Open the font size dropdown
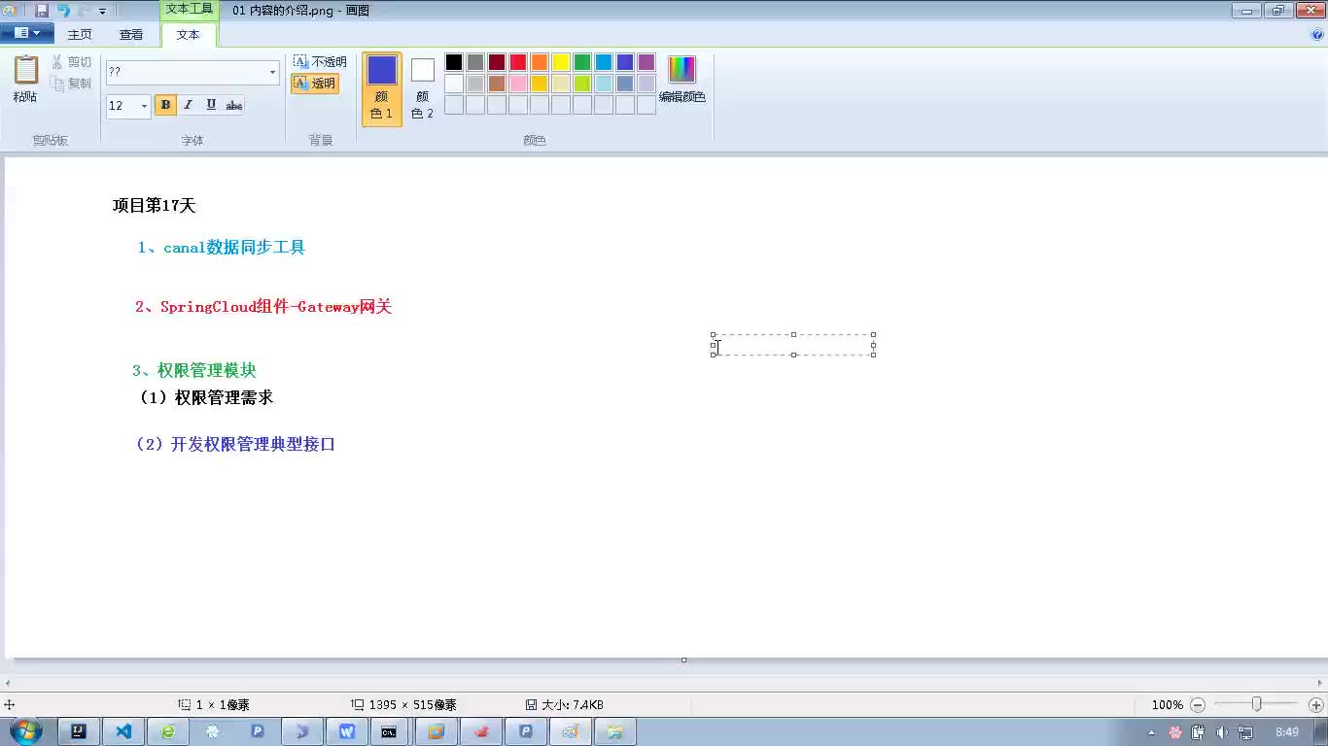 click(144, 106)
